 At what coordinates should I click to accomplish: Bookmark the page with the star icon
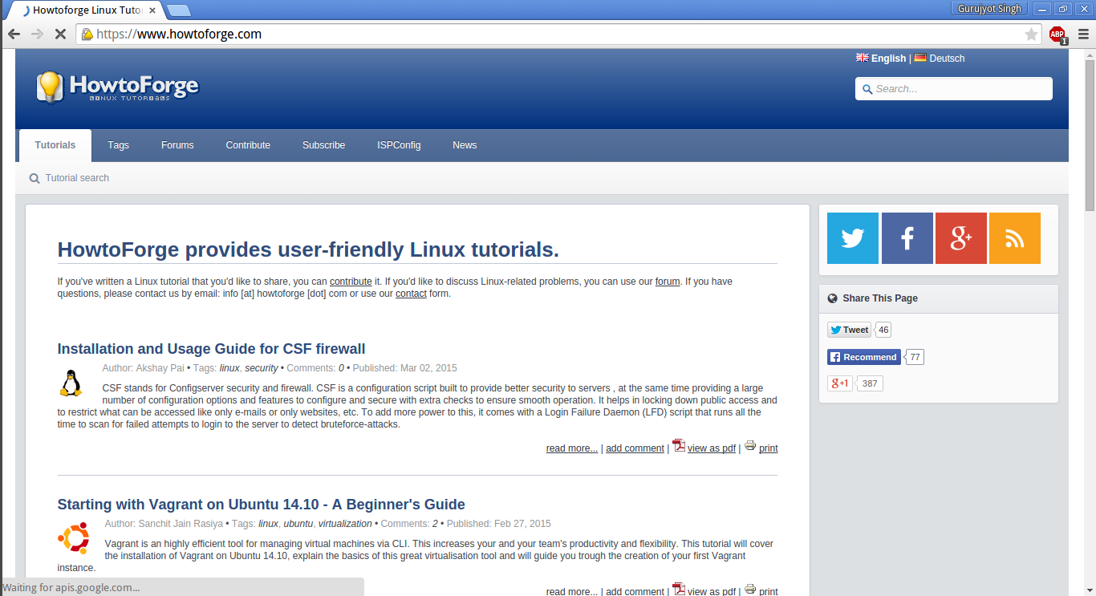coord(1031,34)
